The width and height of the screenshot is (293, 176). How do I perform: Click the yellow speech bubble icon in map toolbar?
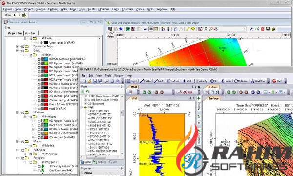(x=193, y=29)
